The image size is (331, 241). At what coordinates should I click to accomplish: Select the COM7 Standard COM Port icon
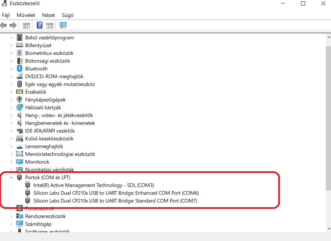coord(28,201)
